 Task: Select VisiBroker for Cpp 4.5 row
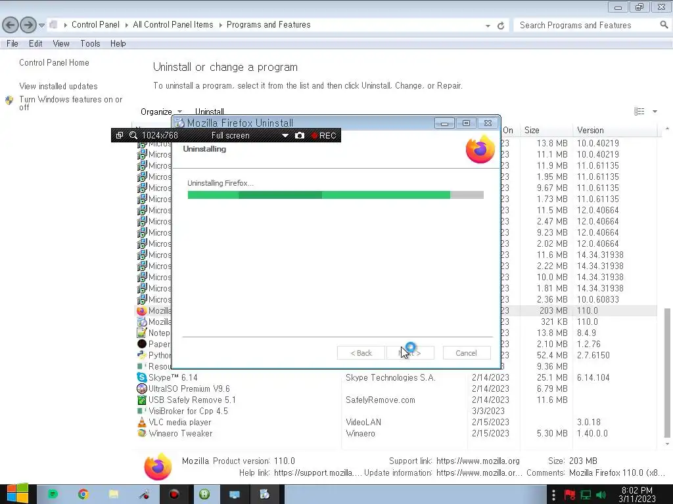click(x=396, y=411)
